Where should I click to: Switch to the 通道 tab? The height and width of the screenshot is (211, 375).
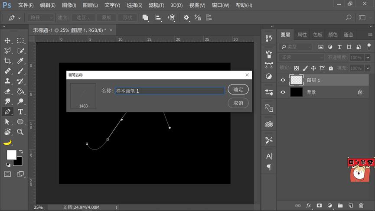348,35
